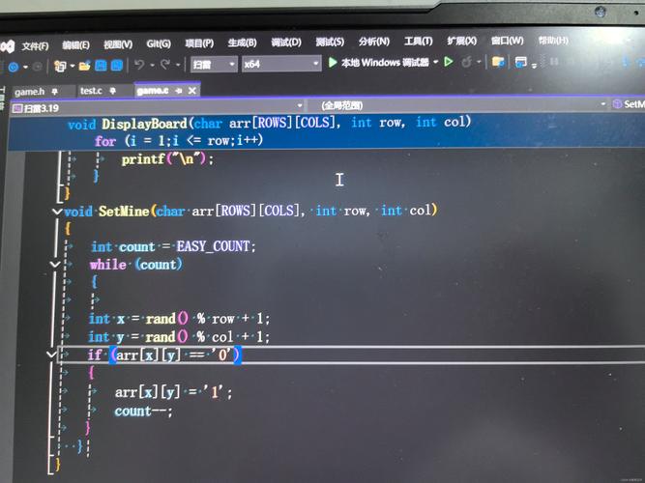
Task: Open the 文件(F) menu
Action: click(36, 46)
